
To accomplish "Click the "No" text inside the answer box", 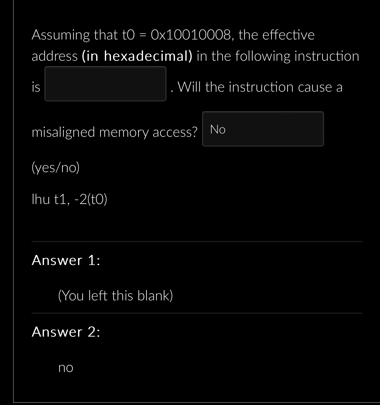I will pyautogui.click(x=217, y=130).
